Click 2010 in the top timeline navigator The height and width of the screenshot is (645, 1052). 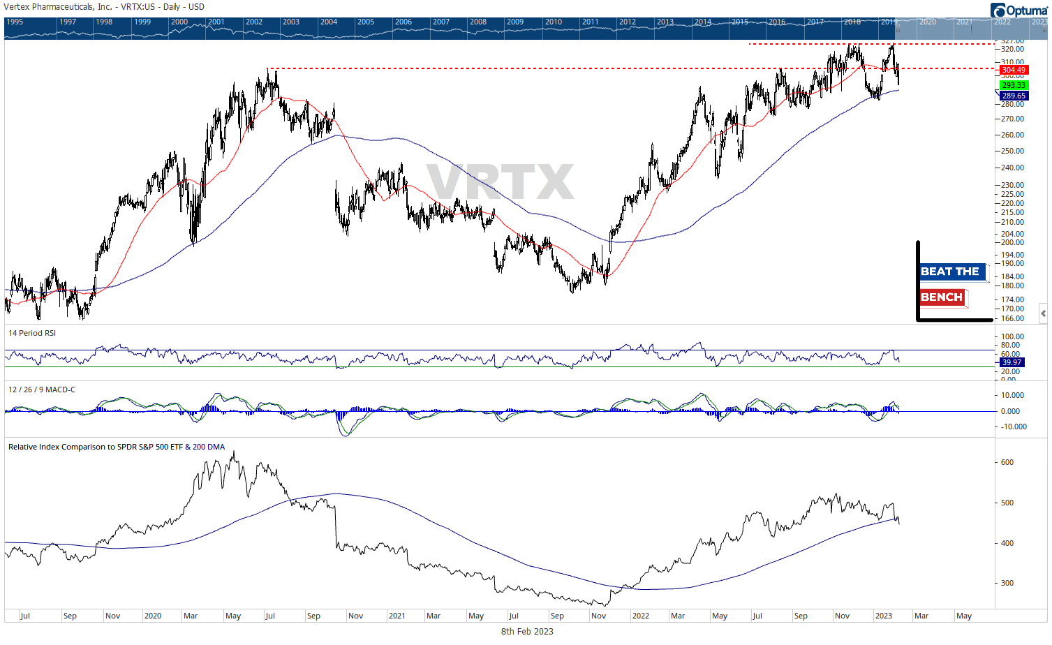tap(554, 22)
